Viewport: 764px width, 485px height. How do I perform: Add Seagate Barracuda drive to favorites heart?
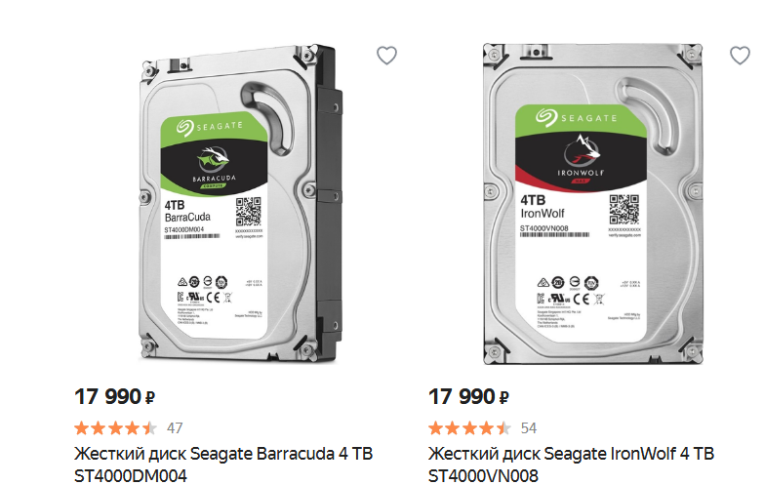point(386,56)
